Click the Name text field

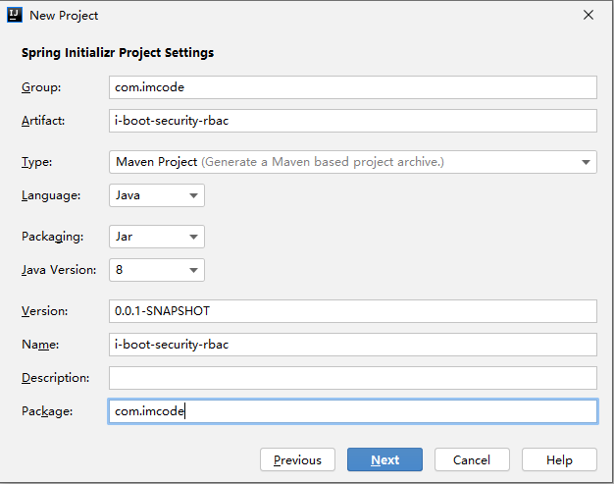pyautogui.click(x=353, y=345)
